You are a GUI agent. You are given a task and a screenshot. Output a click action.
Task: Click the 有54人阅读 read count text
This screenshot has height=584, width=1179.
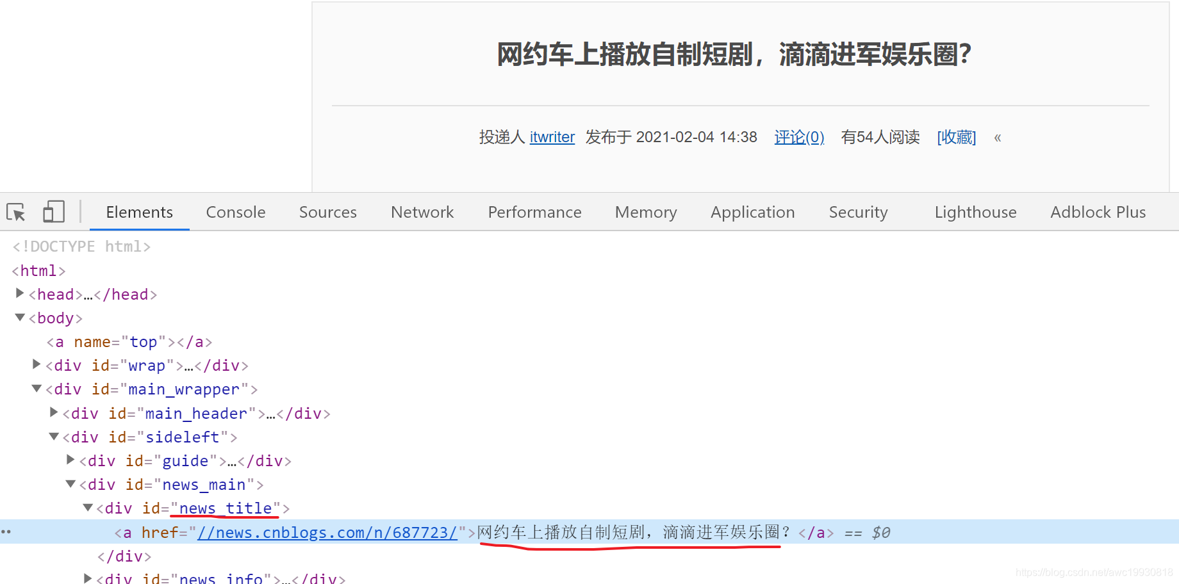(880, 137)
